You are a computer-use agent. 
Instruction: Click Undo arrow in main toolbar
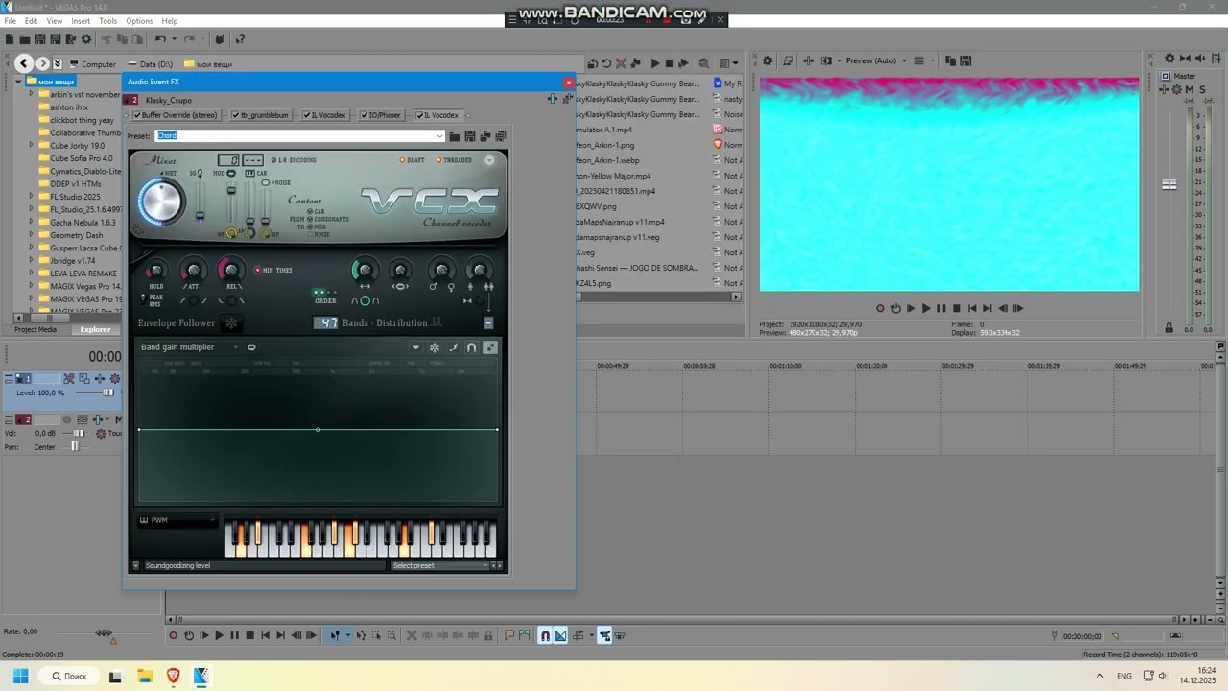(x=160, y=39)
